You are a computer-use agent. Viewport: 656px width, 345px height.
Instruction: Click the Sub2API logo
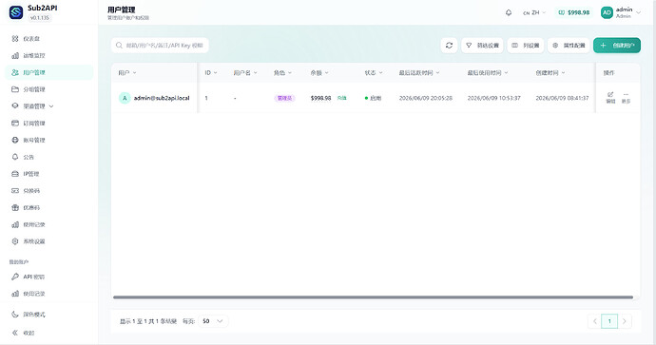click(x=16, y=12)
